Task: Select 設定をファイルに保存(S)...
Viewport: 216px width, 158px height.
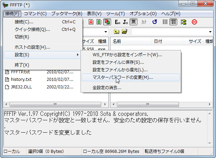Action: 131,62
